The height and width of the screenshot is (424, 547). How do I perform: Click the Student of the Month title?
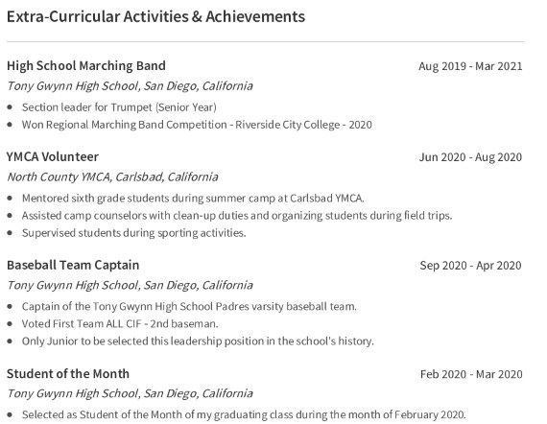(68, 374)
